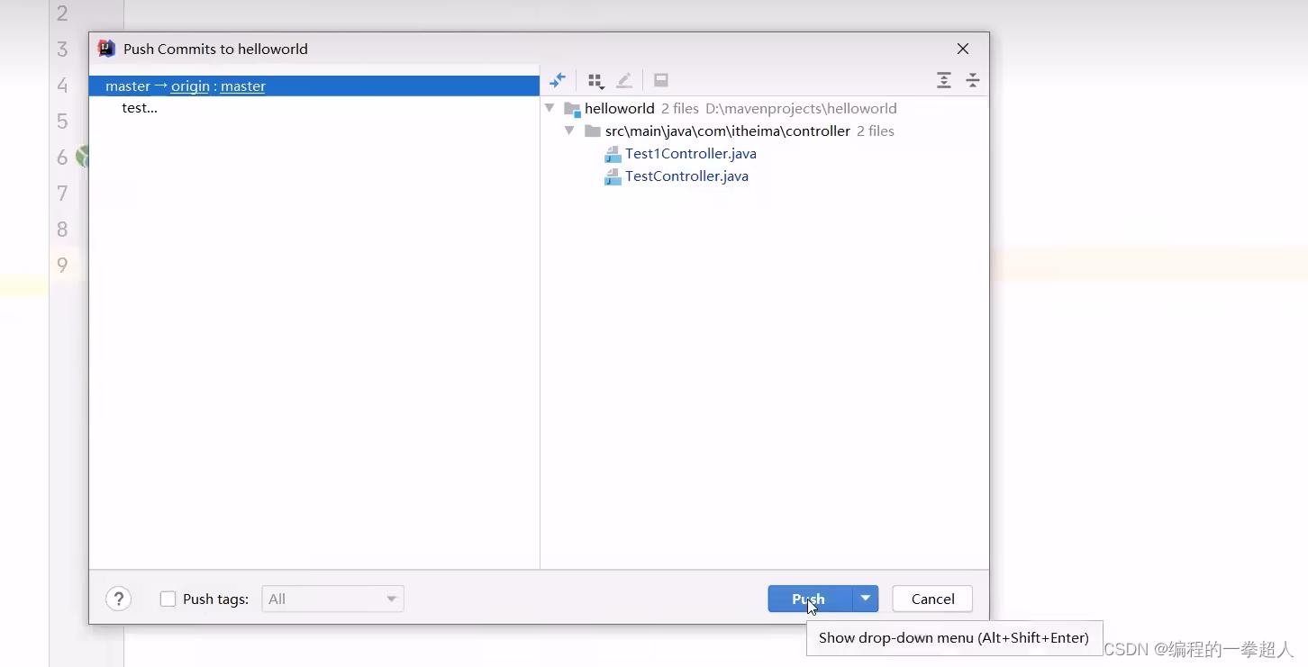Select the test... commit row

[x=314, y=108]
